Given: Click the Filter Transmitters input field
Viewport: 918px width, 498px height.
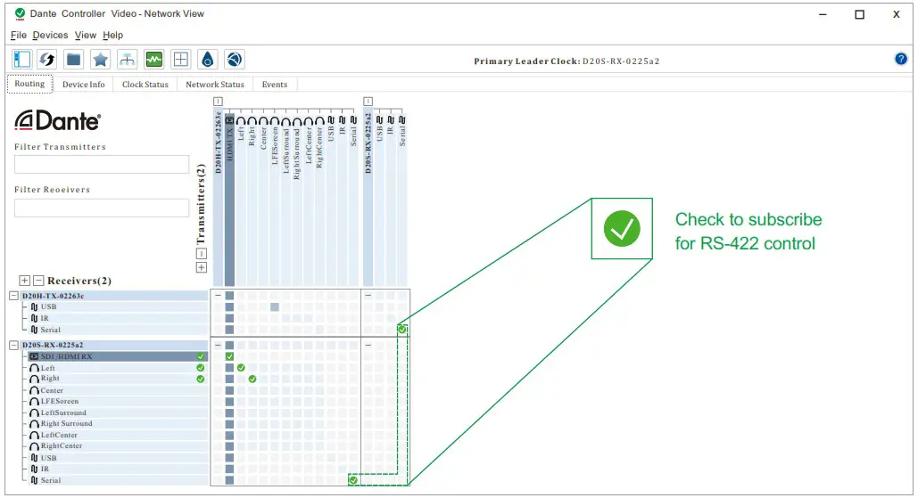Looking at the screenshot, I should coord(102,164).
